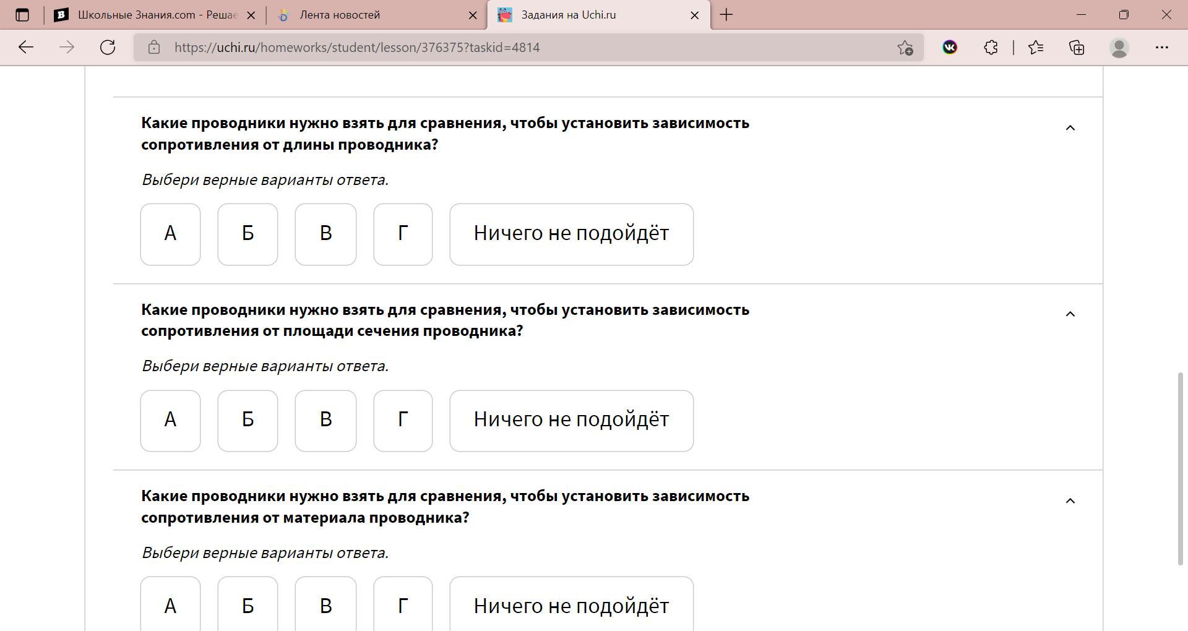The width and height of the screenshot is (1188, 631).
Task: Click Выбери верные варианты under length question
Action: click(x=265, y=180)
